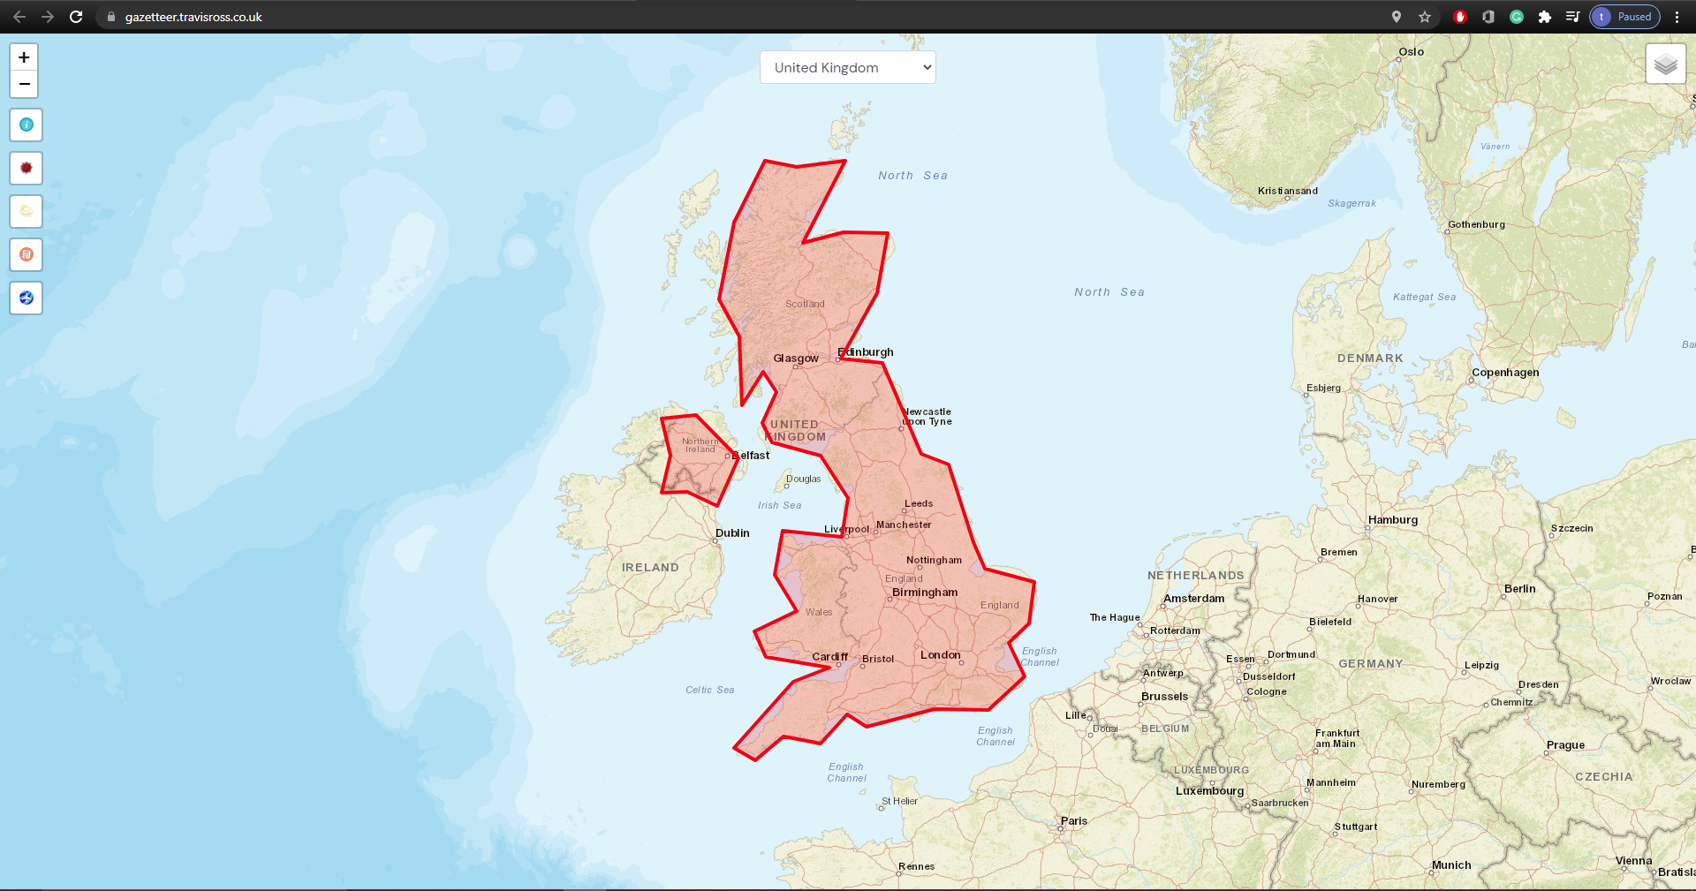Bookmark this page with the star
The height and width of the screenshot is (891, 1696).
[x=1425, y=17]
